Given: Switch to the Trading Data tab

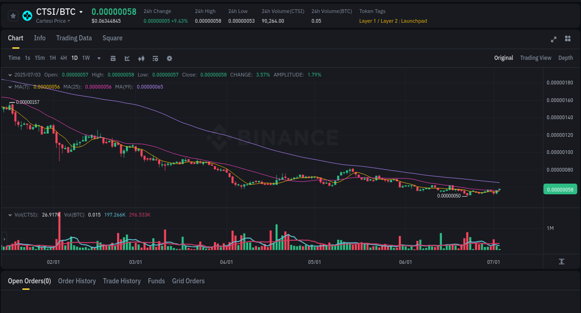Looking at the screenshot, I should point(74,38).
